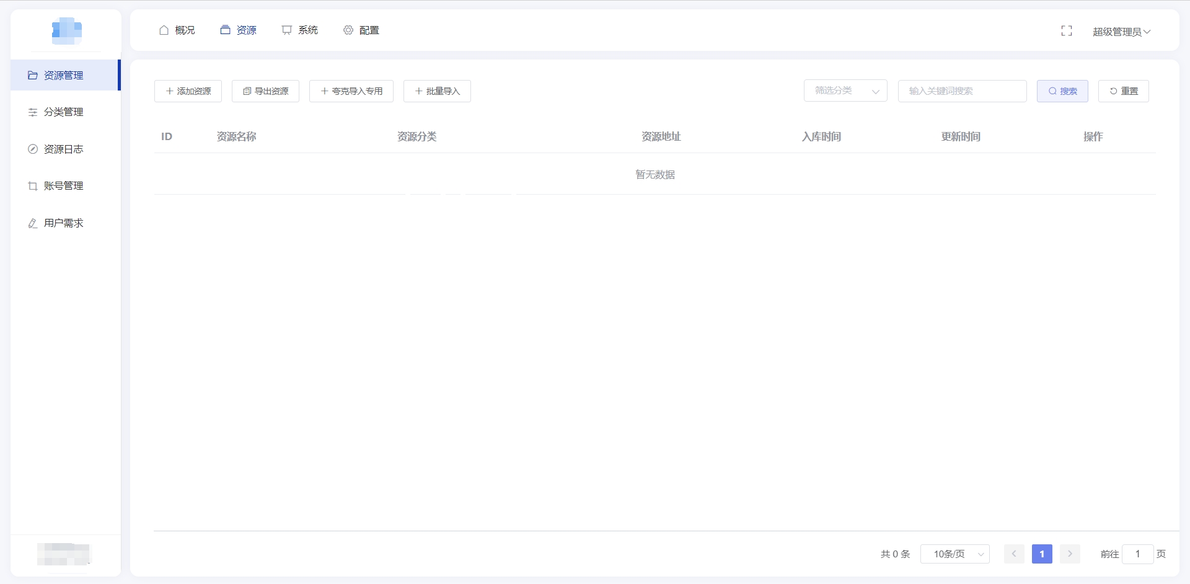Screen dimensions: 1190x584
Task: Focus the 输入关键词搜索 search field
Action: 962,91
